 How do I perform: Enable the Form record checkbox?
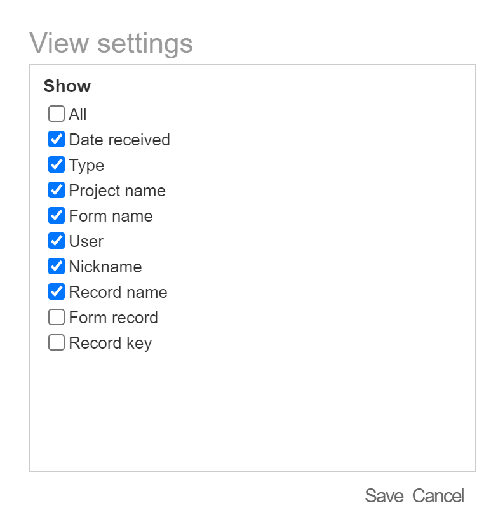(57, 318)
